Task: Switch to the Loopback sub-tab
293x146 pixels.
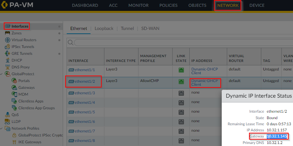Action: (104, 29)
